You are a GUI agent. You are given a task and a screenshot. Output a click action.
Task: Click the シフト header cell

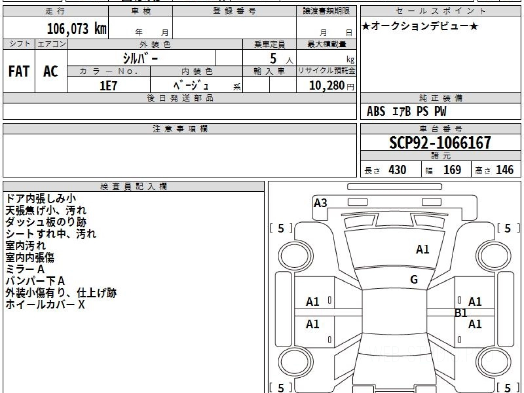(x=19, y=44)
